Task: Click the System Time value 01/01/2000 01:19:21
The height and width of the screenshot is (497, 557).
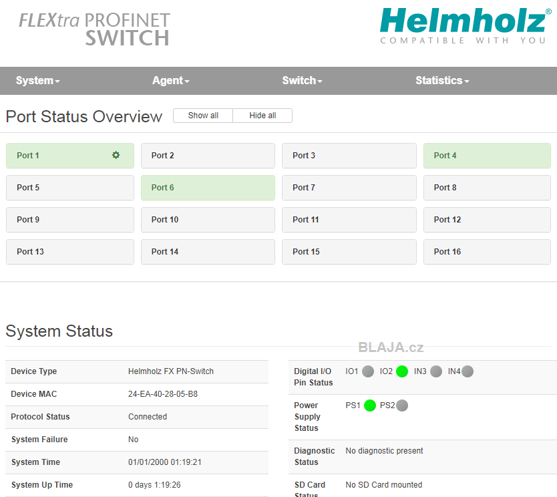Action: point(164,462)
